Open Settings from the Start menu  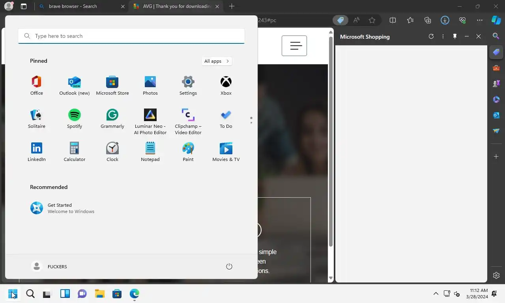188,86
